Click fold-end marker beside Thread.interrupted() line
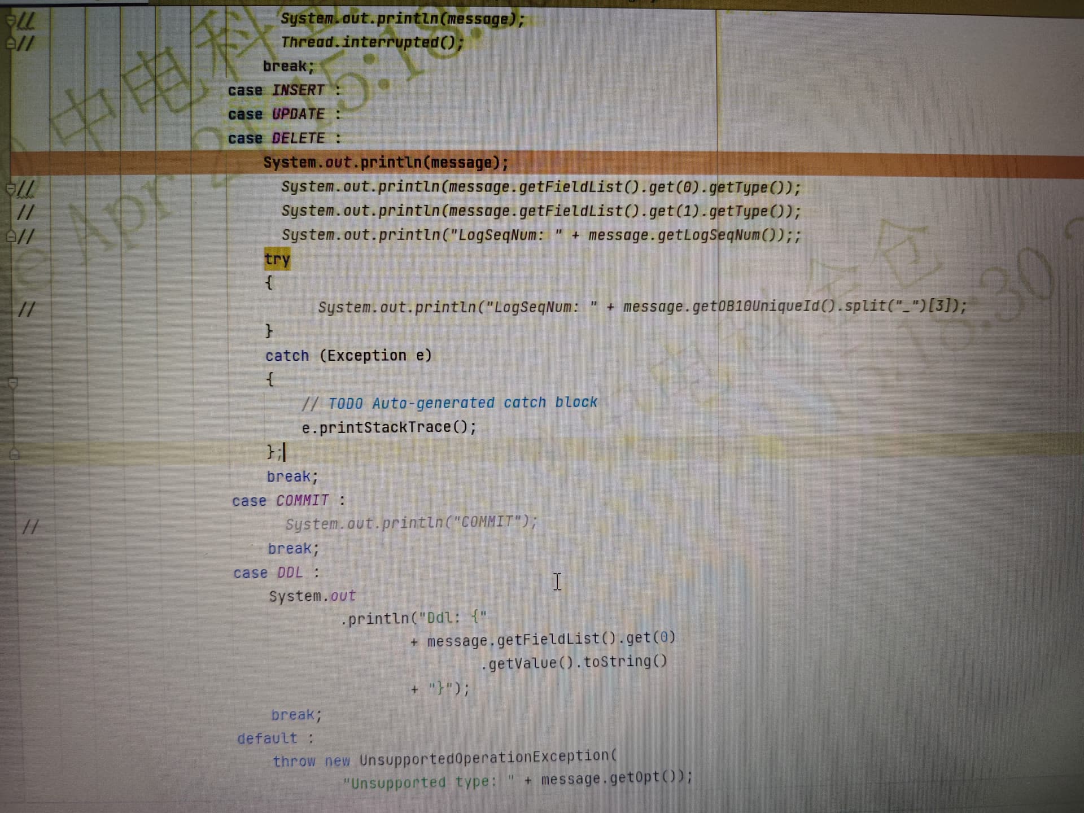 [x=10, y=43]
